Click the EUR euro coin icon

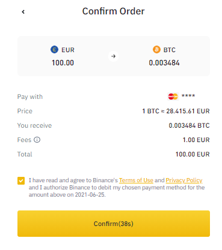[54, 49]
